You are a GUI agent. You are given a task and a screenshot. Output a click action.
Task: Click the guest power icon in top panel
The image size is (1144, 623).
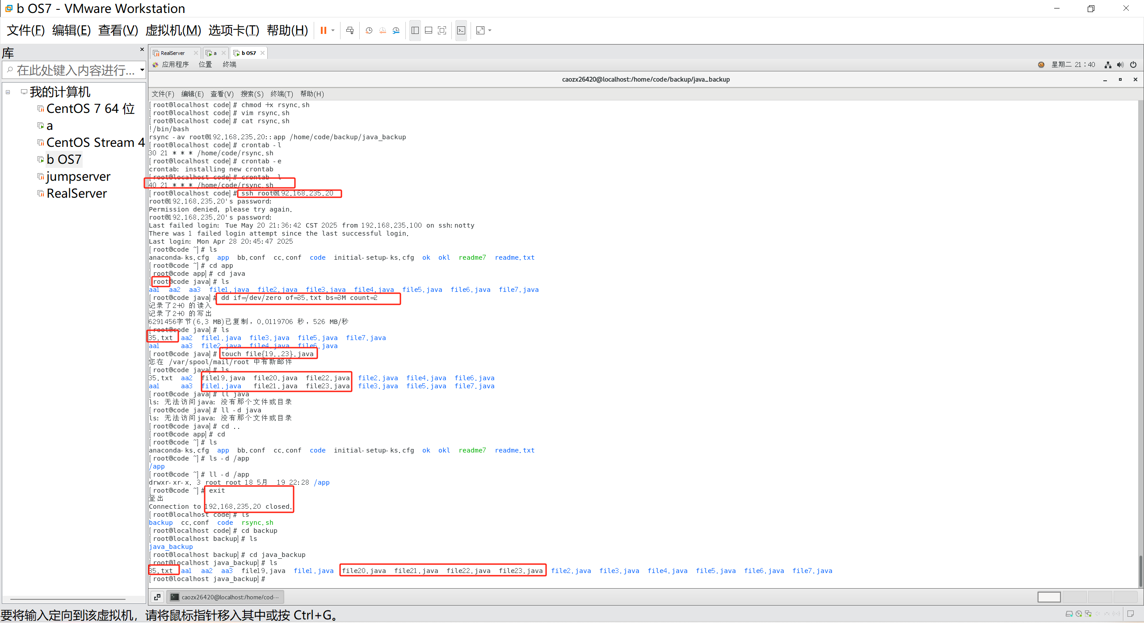click(x=1133, y=65)
